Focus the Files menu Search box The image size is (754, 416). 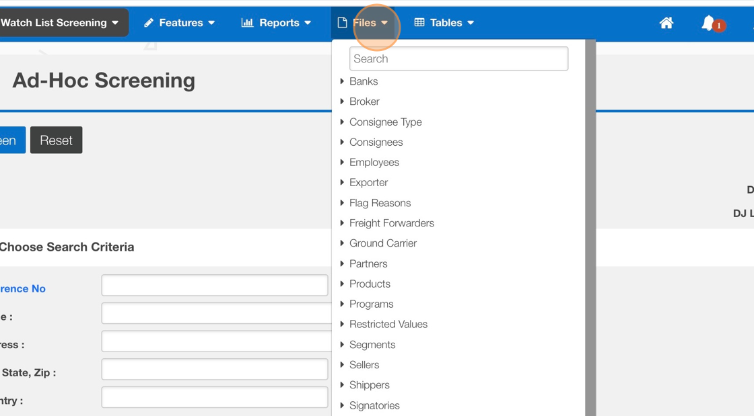[458, 58]
